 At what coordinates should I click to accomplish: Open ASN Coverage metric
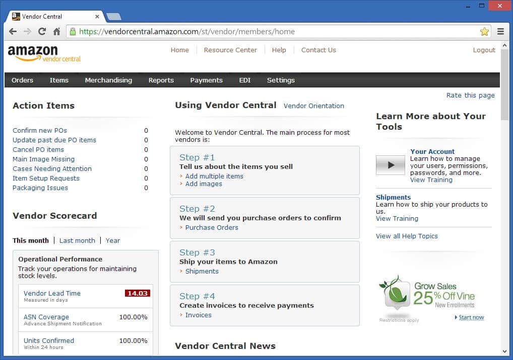[x=46, y=317]
